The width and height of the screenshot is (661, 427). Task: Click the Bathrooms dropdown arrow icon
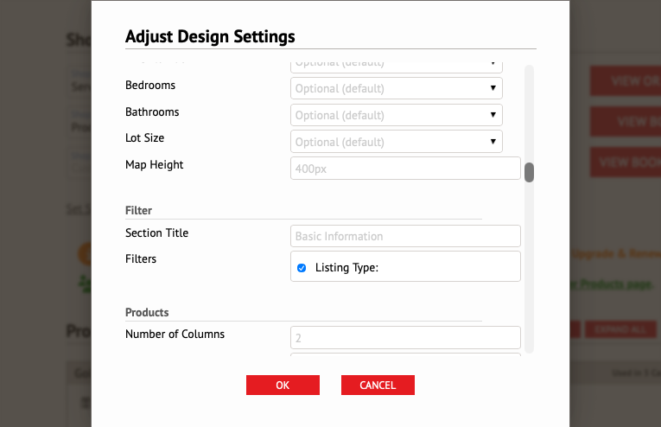pyautogui.click(x=493, y=115)
